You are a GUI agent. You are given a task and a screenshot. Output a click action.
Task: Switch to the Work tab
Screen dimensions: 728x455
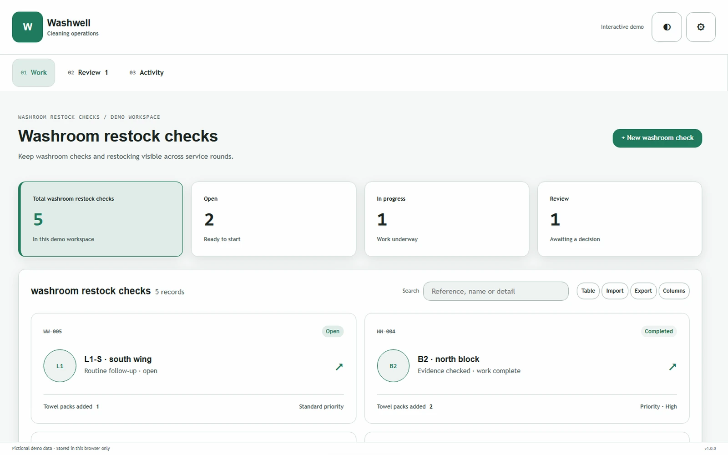34,73
